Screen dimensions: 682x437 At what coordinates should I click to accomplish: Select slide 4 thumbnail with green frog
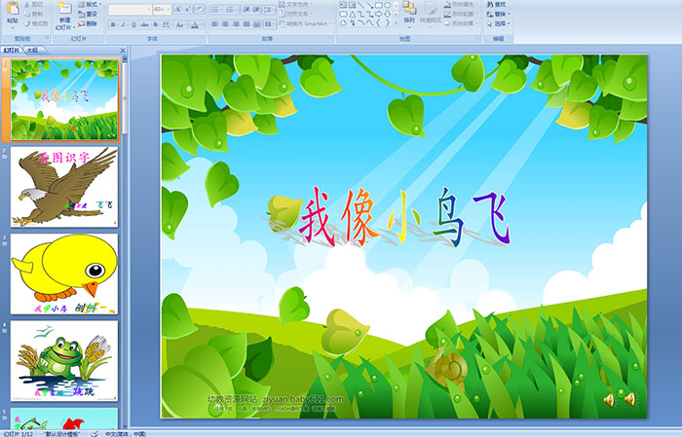[x=64, y=360]
